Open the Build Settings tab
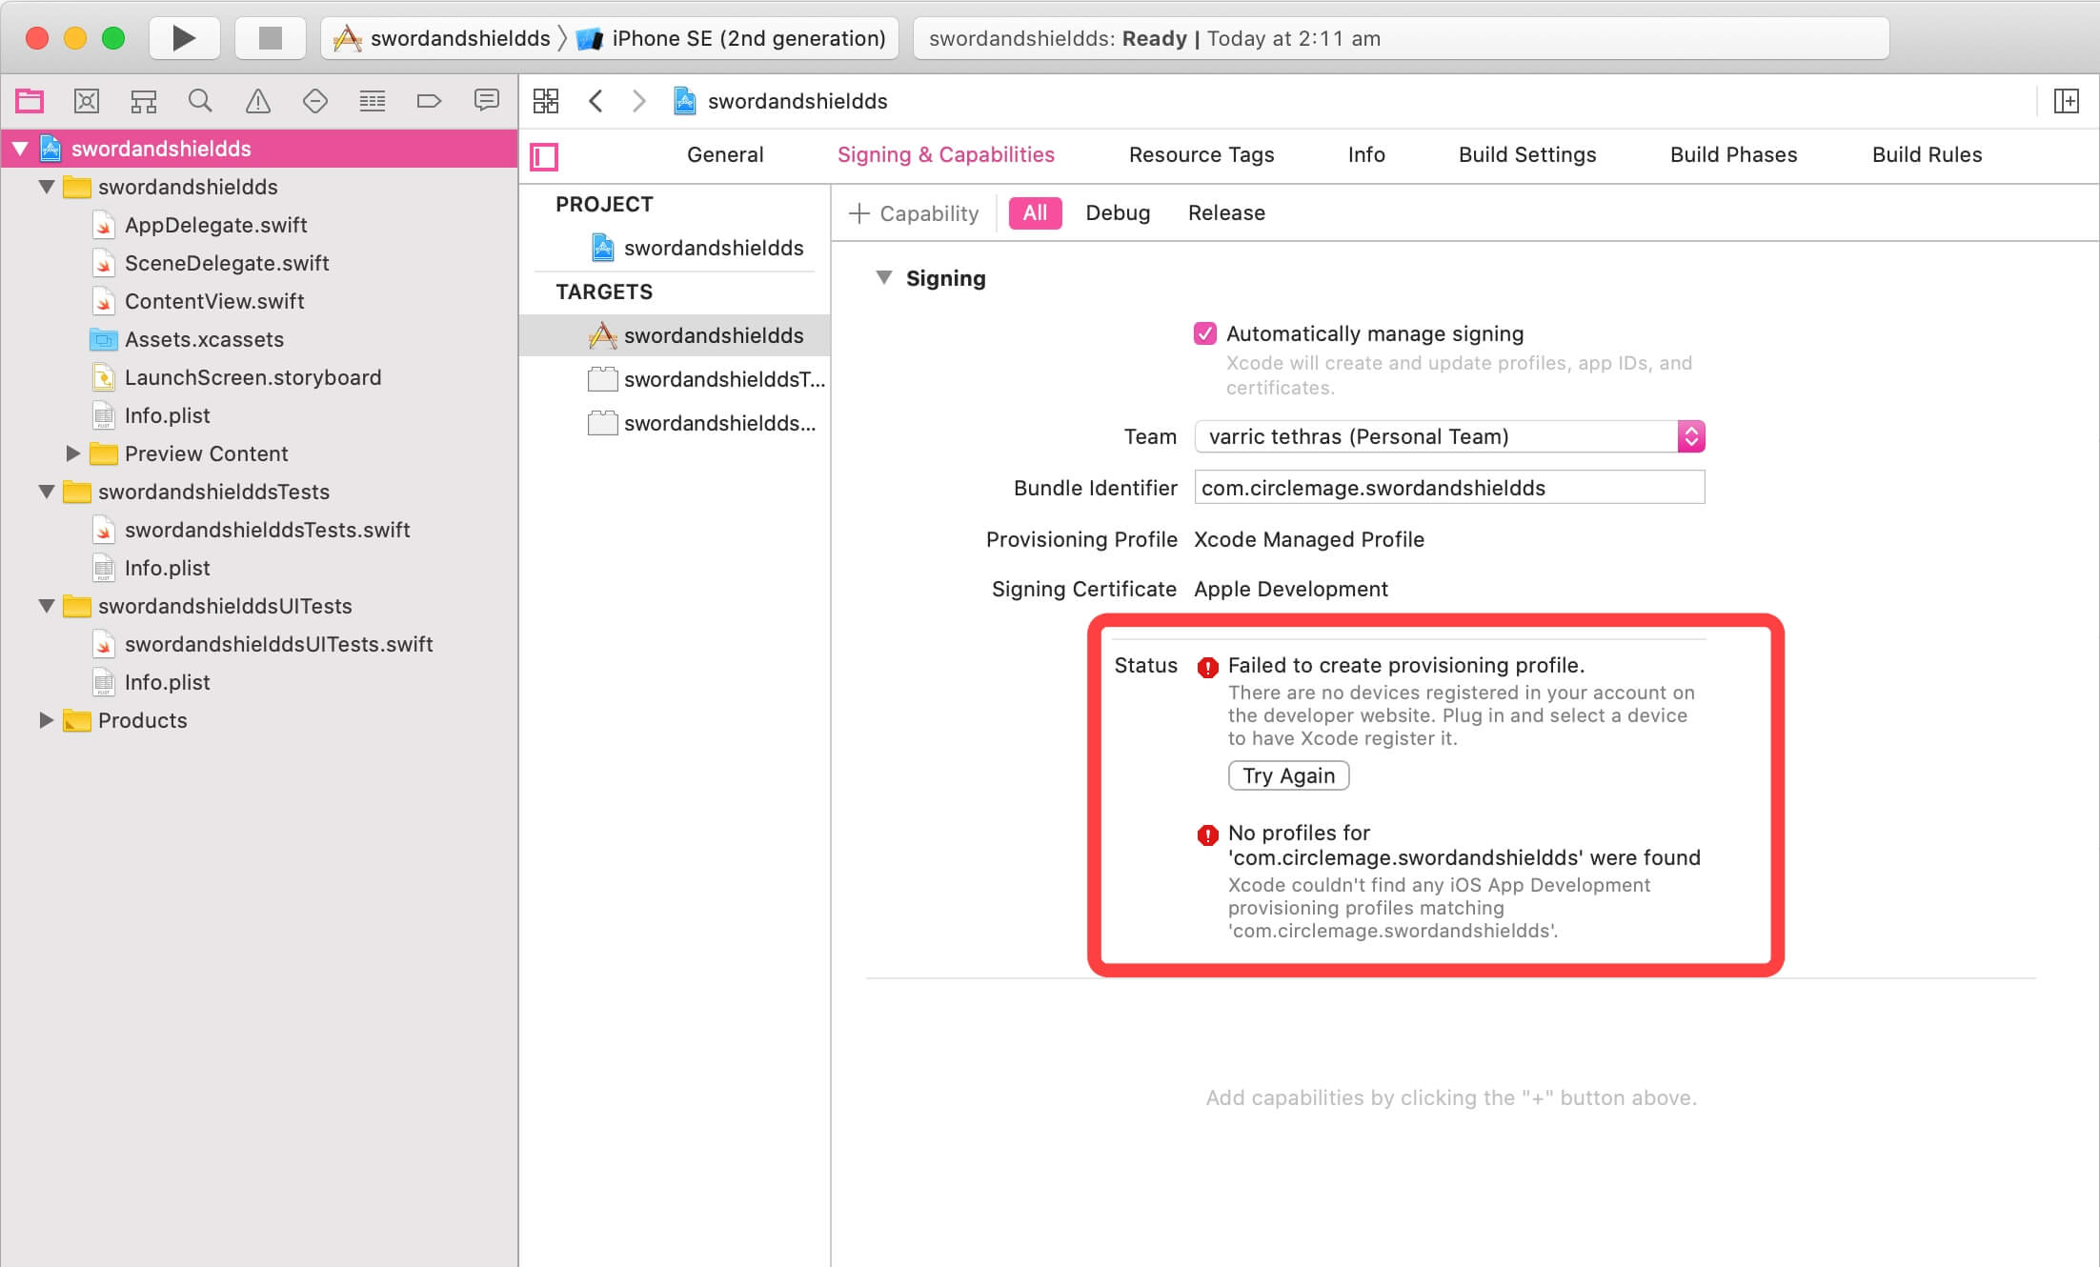 tap(1527, 154)
